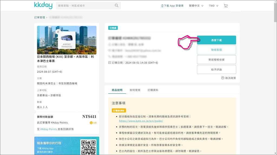Open the TWD currency dropdown
The image size is (277, 155).
point(214,6)
